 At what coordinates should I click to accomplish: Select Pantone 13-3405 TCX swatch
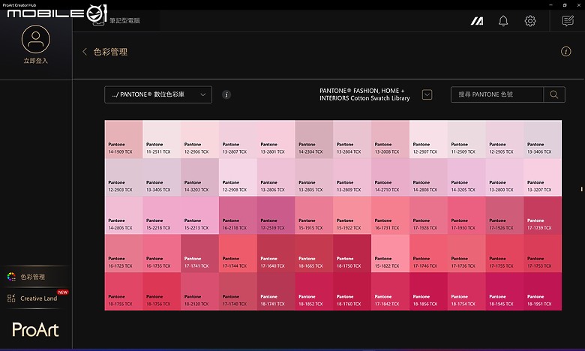[x=161, y=177]
